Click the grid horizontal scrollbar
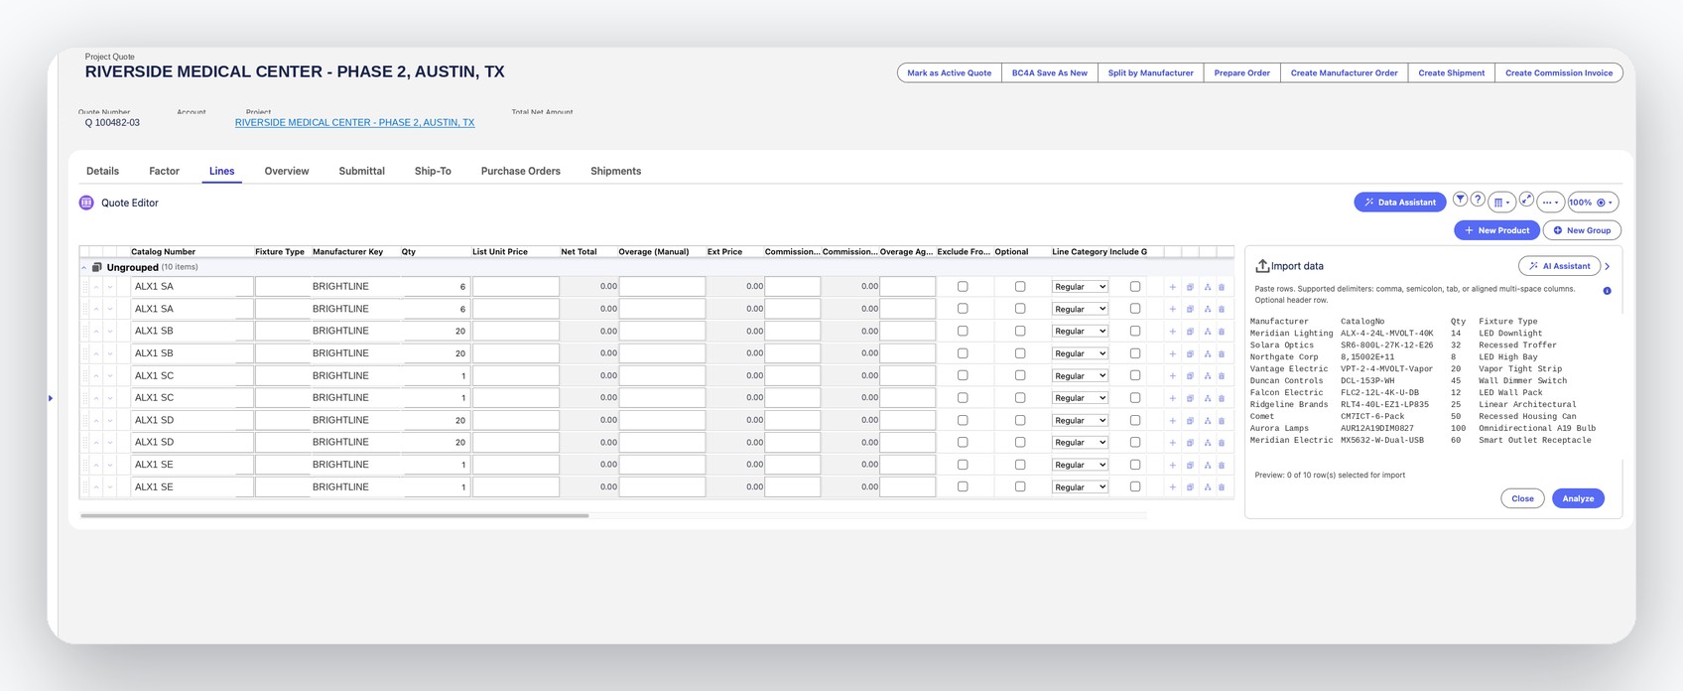This screenshot has height=691, width=1683. [x=334, y=516]
